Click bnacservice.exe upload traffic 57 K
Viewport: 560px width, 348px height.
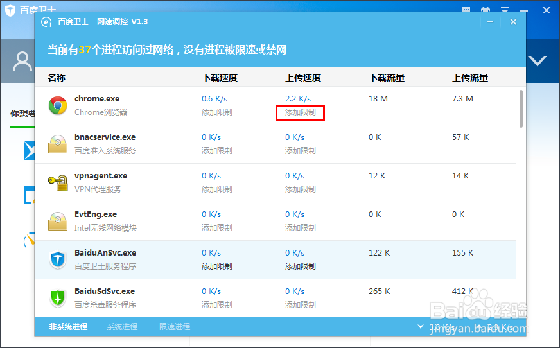(460, 137)
